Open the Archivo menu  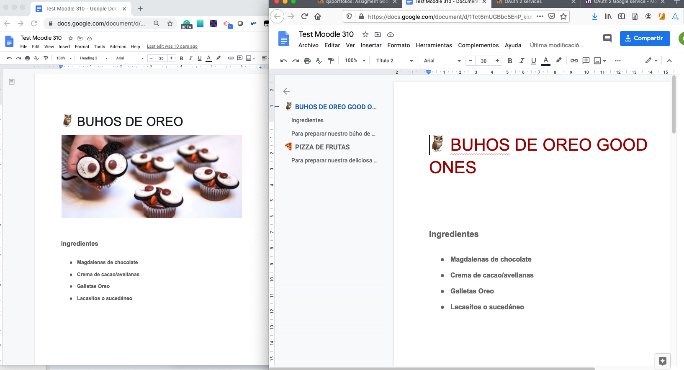pos(309,45)
